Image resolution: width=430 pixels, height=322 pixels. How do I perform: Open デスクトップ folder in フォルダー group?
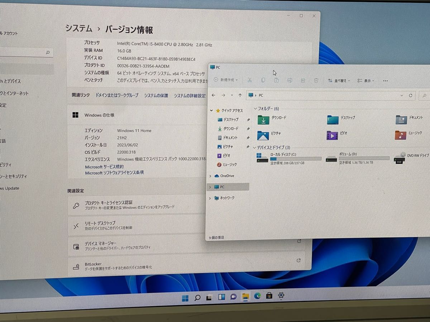click(x=341, y=119)
